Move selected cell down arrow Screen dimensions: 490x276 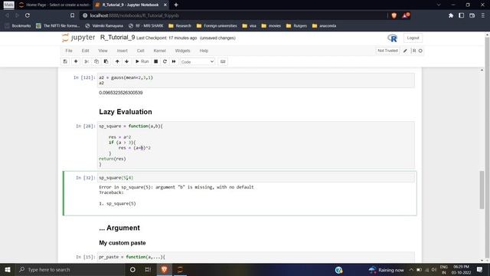pos(126,61)
